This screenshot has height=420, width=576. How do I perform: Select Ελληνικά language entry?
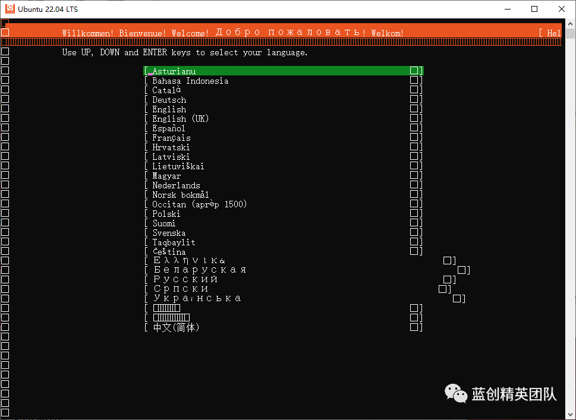click(300, 261)
